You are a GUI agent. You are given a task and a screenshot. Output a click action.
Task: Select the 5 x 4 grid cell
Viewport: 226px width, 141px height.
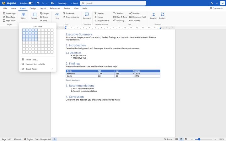click(x=36, y=39)
